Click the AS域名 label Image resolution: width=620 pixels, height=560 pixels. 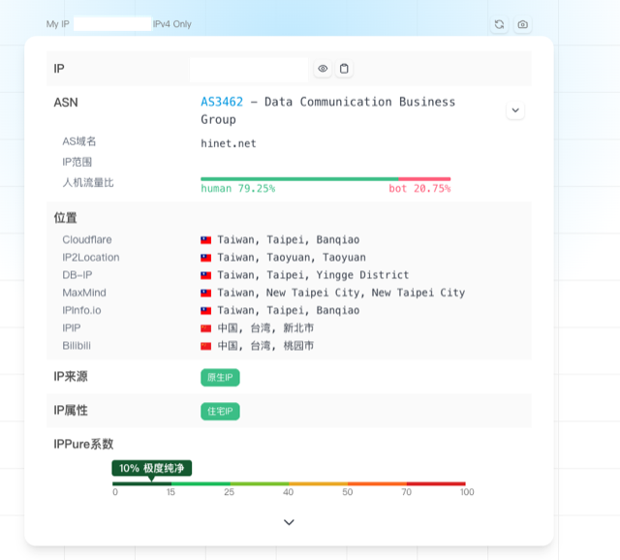coord(79,141)
